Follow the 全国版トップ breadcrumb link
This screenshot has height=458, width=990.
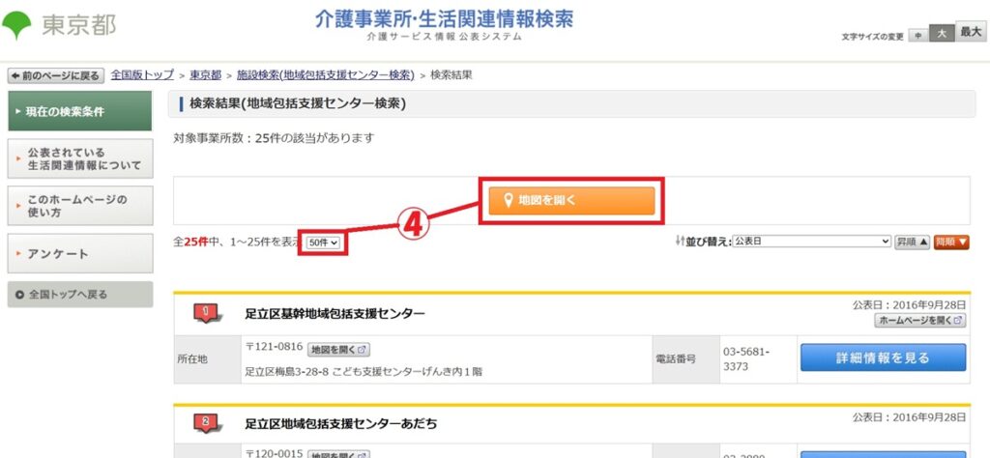pyautogui.click(x=142, y=75)
